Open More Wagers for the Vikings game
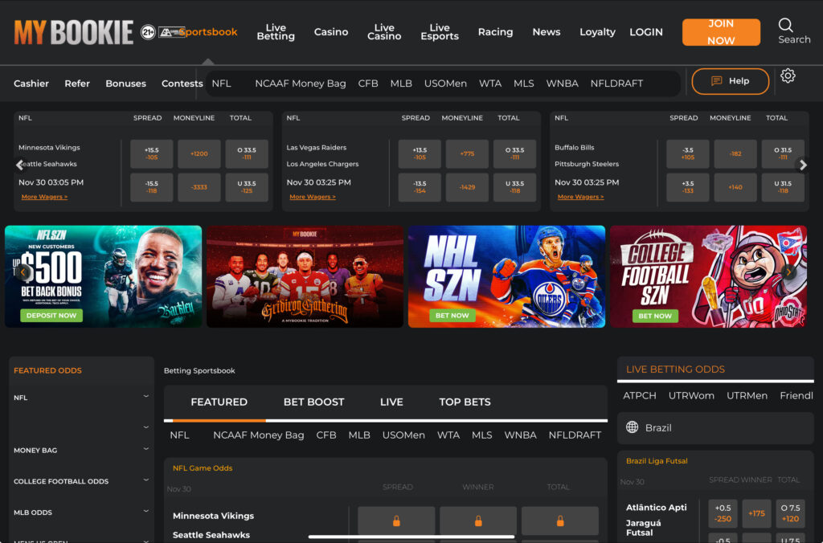This screenshot has width=823, height=543. tap(43, 196)
